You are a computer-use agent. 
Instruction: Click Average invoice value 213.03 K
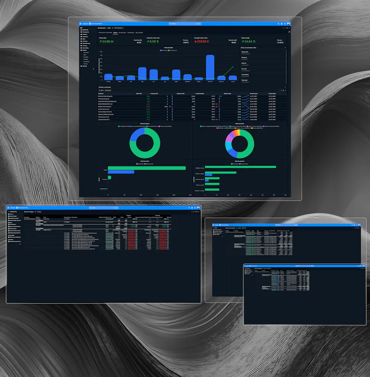[x=202, y=41]
